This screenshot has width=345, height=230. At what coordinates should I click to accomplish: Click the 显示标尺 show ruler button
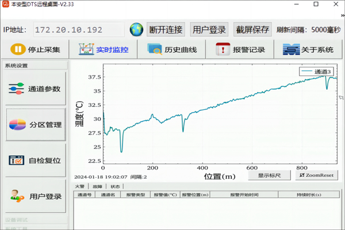(269, 175)
